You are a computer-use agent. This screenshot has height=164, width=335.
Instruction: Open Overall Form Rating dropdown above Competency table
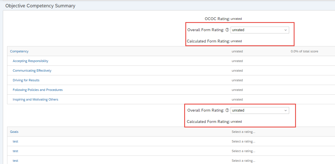coord(260,30)
